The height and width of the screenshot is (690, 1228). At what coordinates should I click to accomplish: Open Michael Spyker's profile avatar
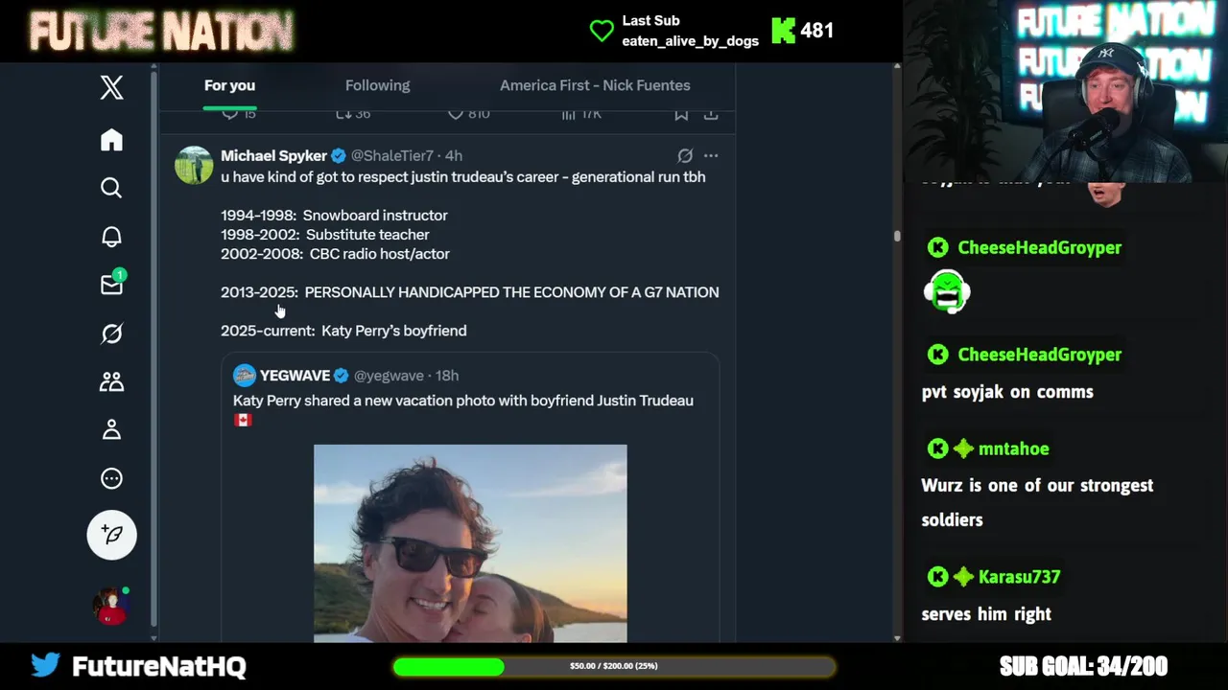(x=194, y=165)
